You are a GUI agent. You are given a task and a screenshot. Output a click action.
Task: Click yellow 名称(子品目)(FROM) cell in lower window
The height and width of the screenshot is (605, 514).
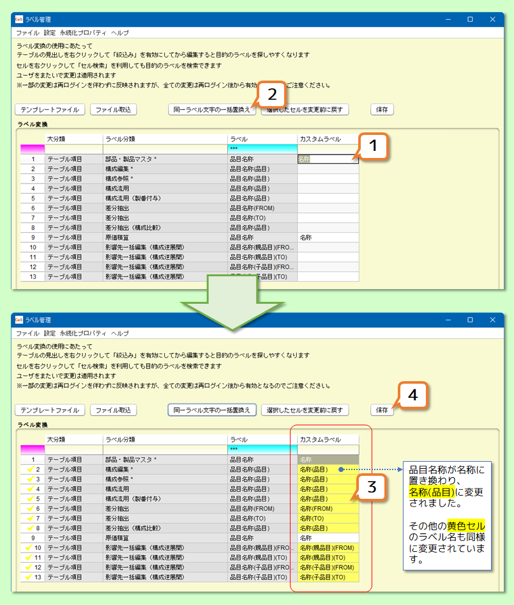coord(328,567)
